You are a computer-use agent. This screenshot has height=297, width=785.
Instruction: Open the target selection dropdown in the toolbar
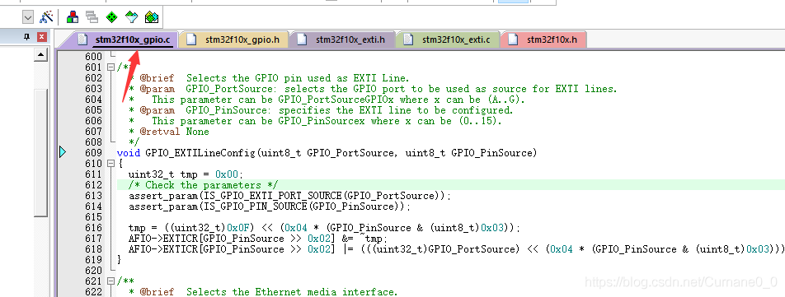(x=28, y=17)
